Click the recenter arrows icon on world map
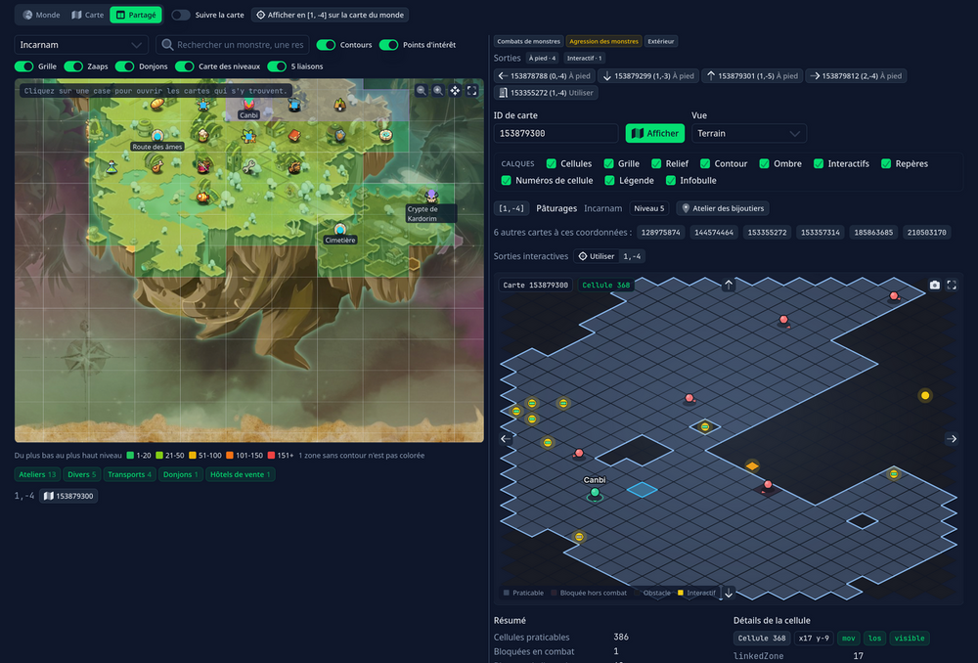The image size is (978, 663). [456, 90]
